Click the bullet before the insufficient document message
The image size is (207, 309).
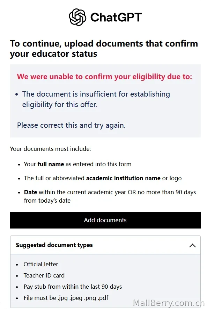pos(17,94)
